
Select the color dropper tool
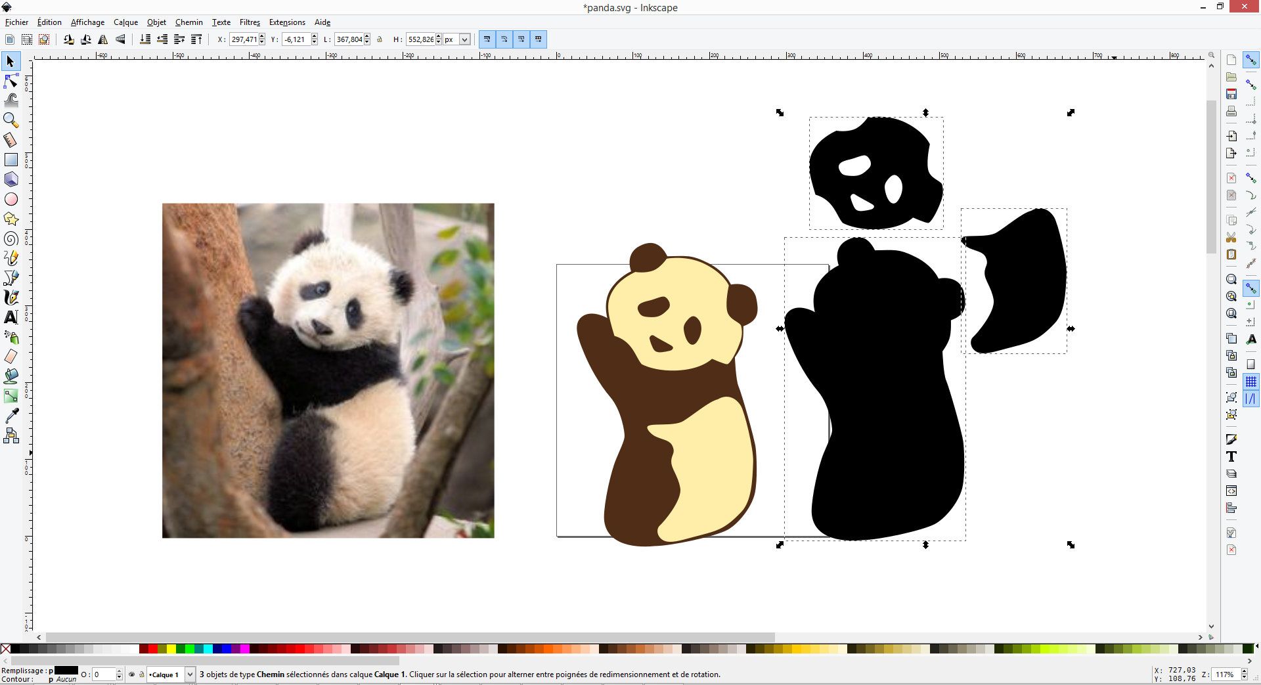pyautogui.click(x=11, y=416)
